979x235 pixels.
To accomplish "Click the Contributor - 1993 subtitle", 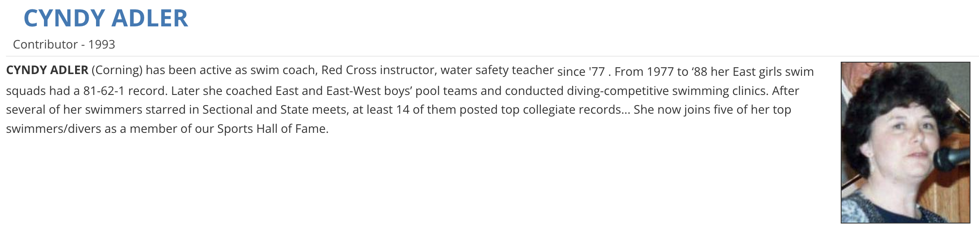I will coord(64,44).
